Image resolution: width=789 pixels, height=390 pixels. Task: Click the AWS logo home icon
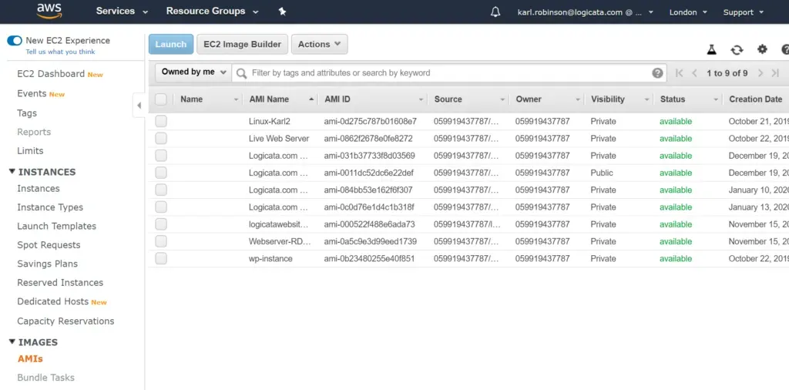[x=49, y=12]
